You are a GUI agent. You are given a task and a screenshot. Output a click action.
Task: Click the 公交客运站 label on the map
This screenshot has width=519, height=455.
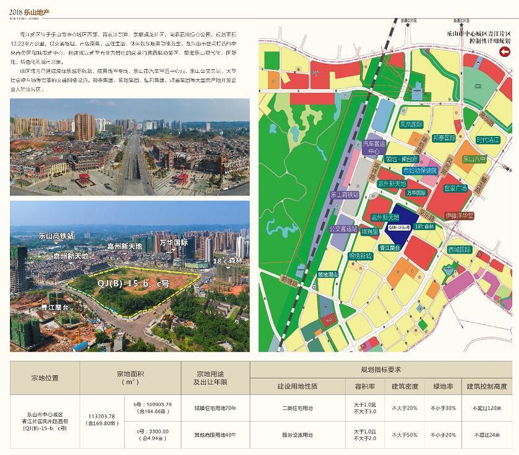pos(343,229)
